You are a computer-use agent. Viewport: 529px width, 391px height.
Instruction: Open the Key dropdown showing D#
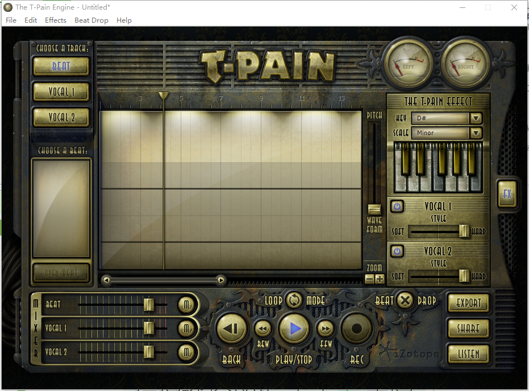tap(476, 118)
